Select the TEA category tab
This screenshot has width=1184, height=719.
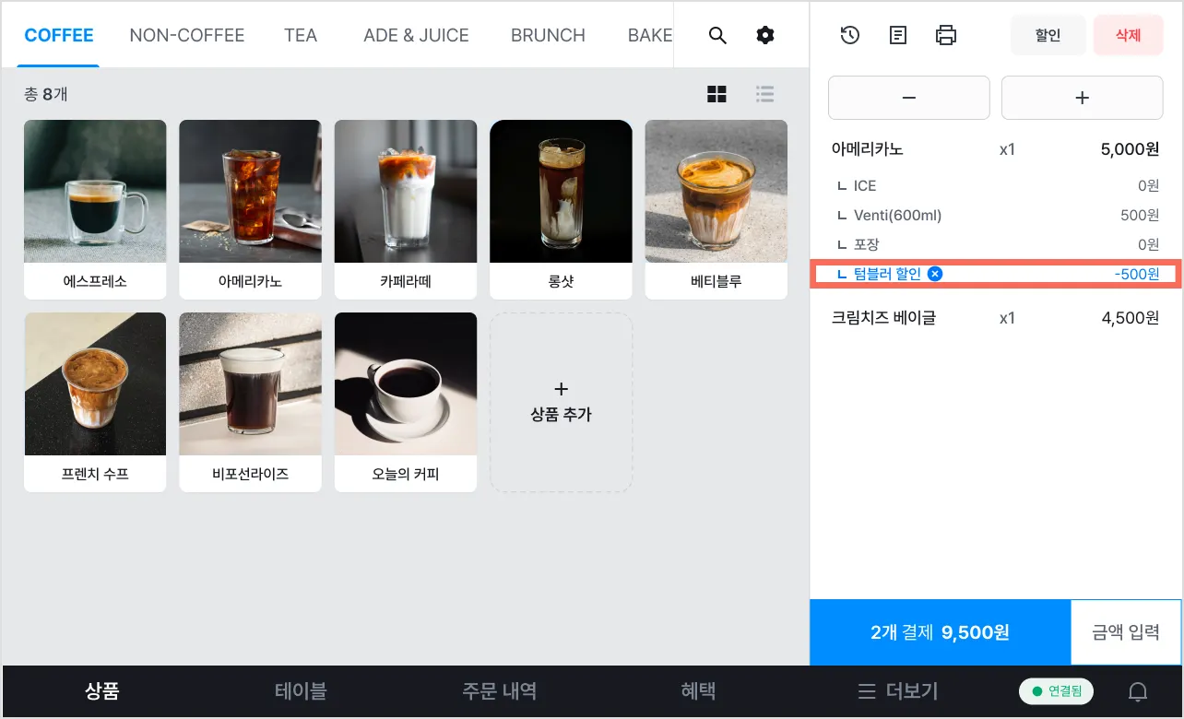pyautogui.click(x=301, y=35)
